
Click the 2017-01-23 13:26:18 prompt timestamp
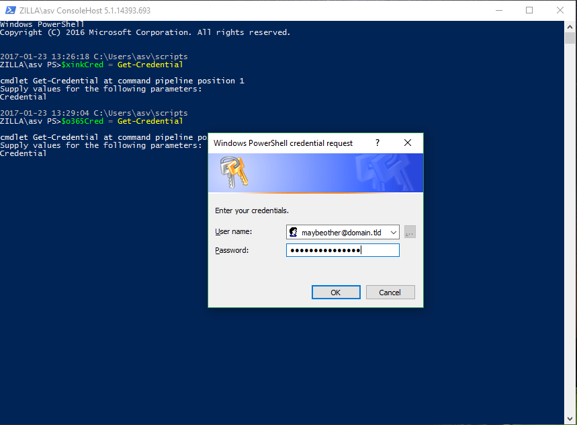44,56
